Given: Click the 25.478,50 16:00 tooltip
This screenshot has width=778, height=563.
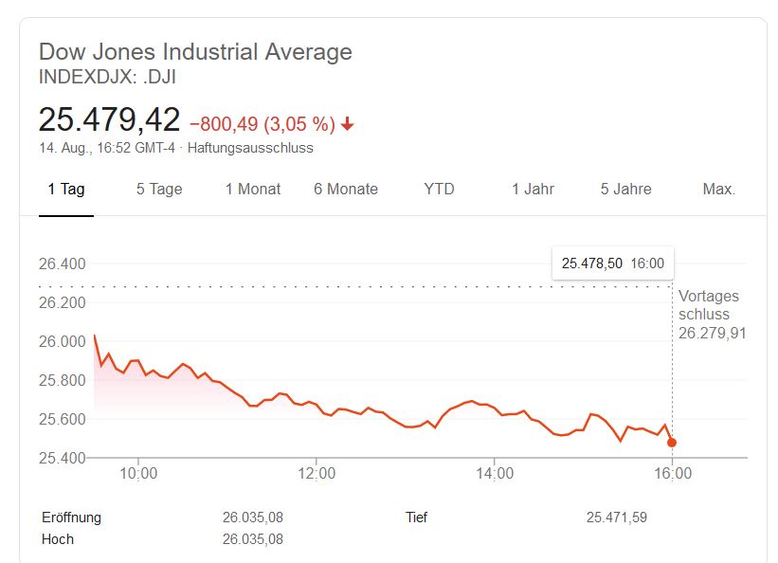Looking at the screenshot, I should (612, 263).
